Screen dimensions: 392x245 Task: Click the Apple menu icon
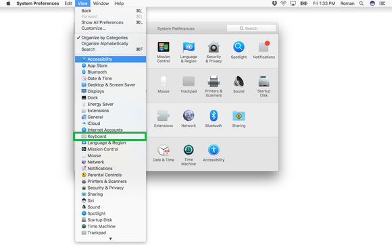pos(8,3)
